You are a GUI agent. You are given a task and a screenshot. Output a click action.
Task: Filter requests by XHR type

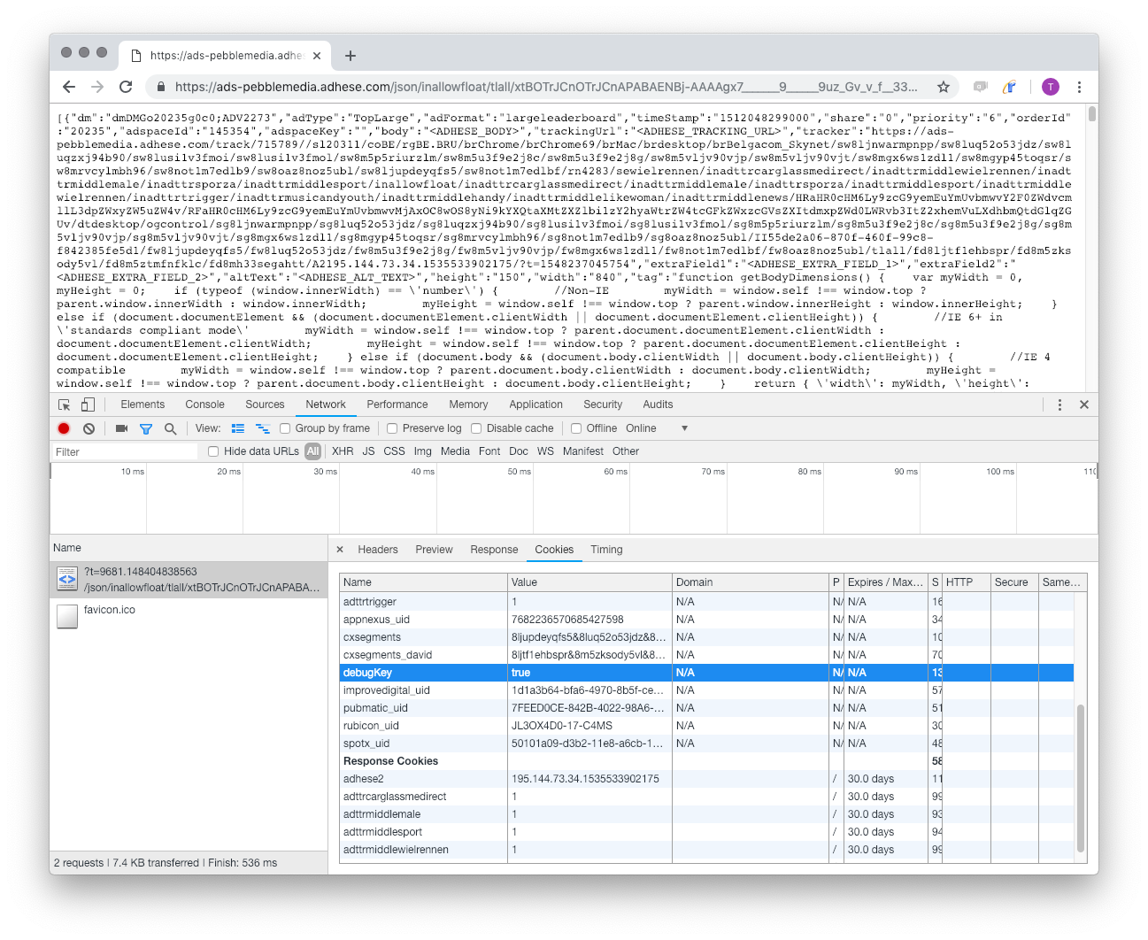343,451
